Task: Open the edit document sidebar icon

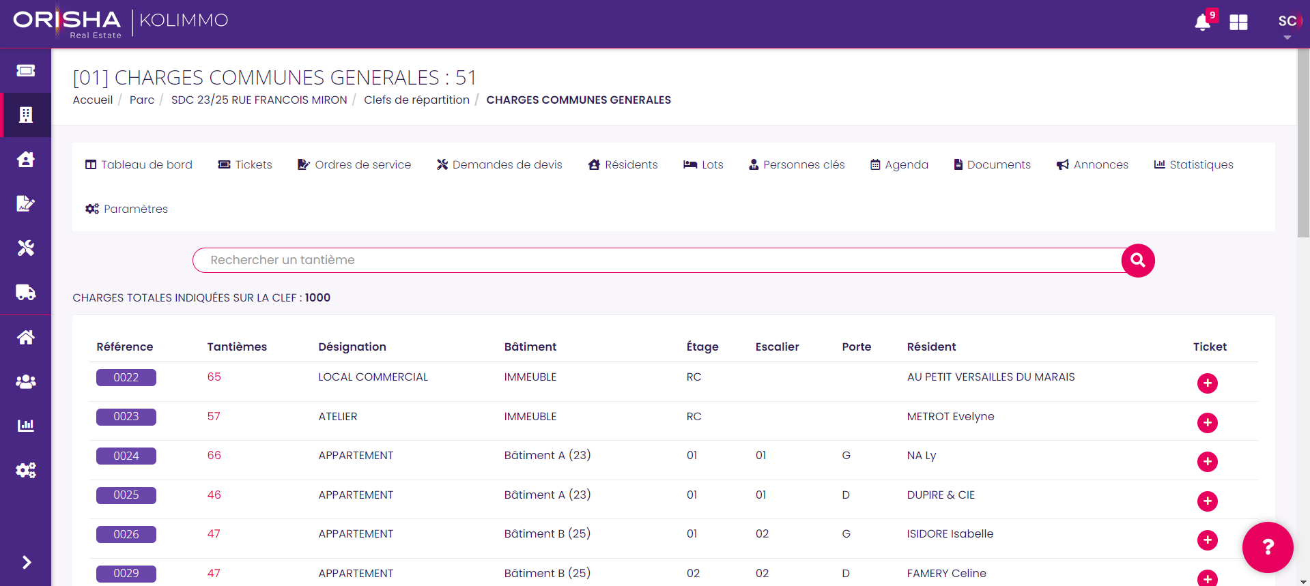Action: click(x=26, y=203)
